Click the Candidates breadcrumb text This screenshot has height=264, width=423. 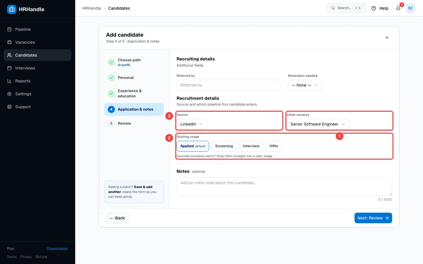click(x=119, y=8)
